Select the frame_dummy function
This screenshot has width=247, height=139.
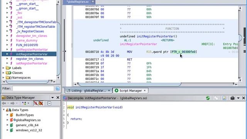coord(27,41)
